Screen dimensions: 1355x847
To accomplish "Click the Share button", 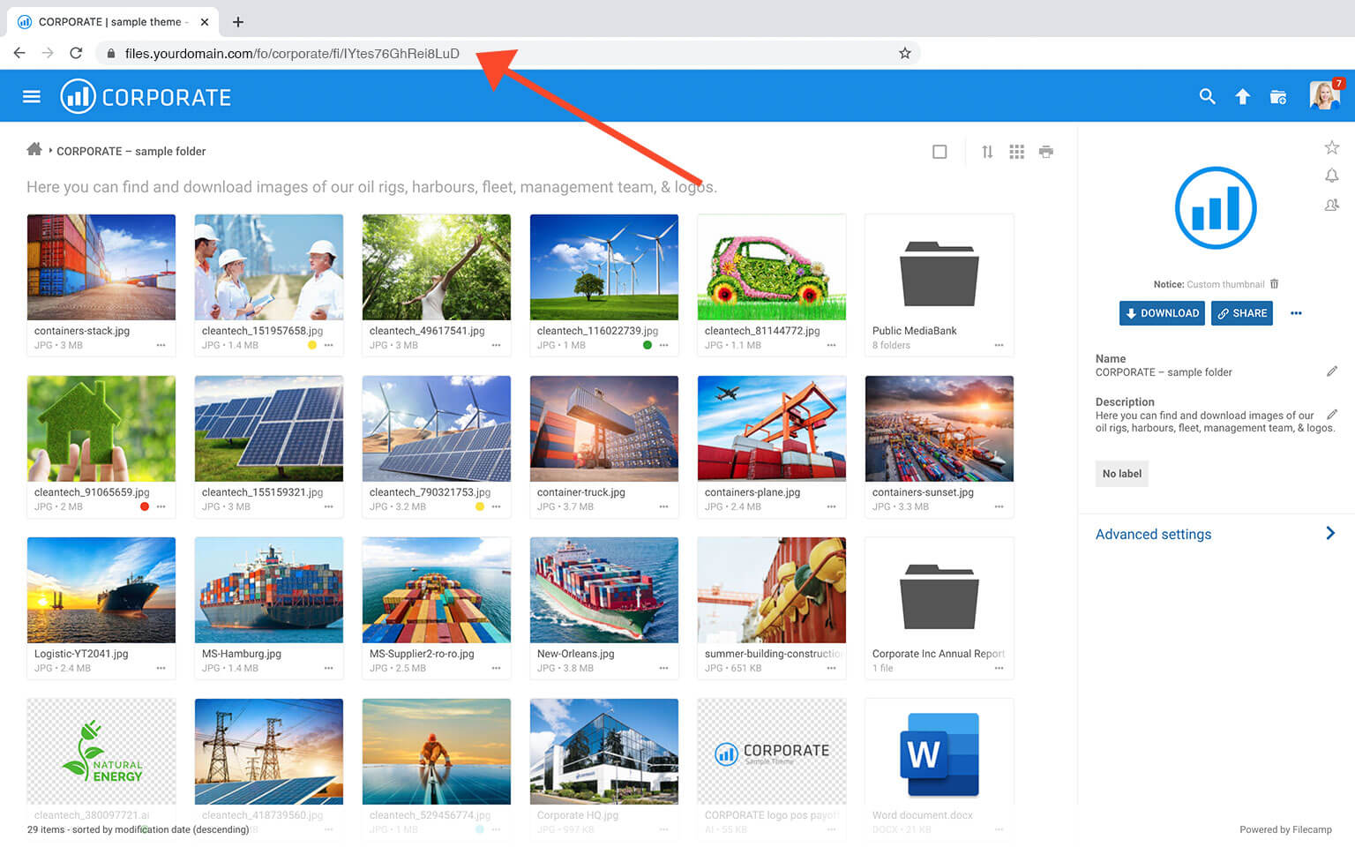I will click(x=1241, y=313).
